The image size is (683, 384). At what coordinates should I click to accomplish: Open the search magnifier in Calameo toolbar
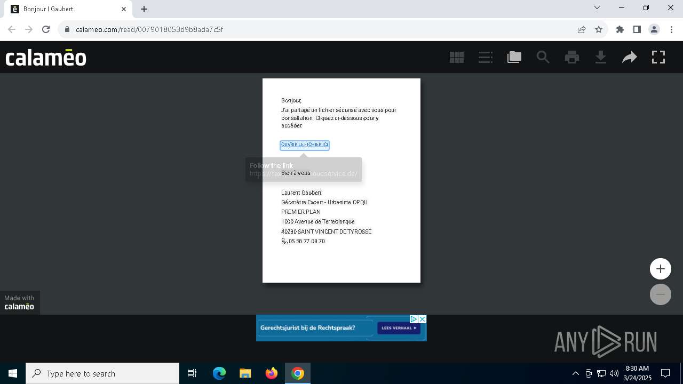click(543, 57)
